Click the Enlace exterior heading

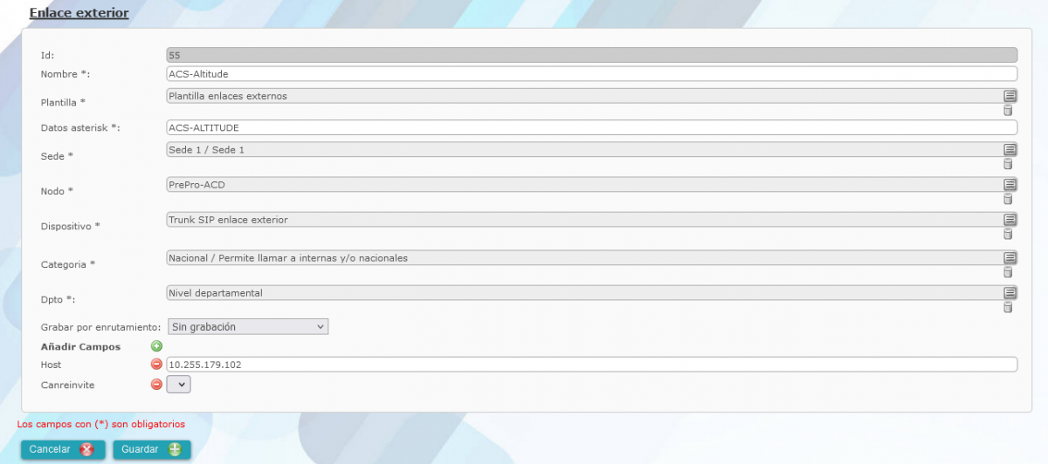79,13
